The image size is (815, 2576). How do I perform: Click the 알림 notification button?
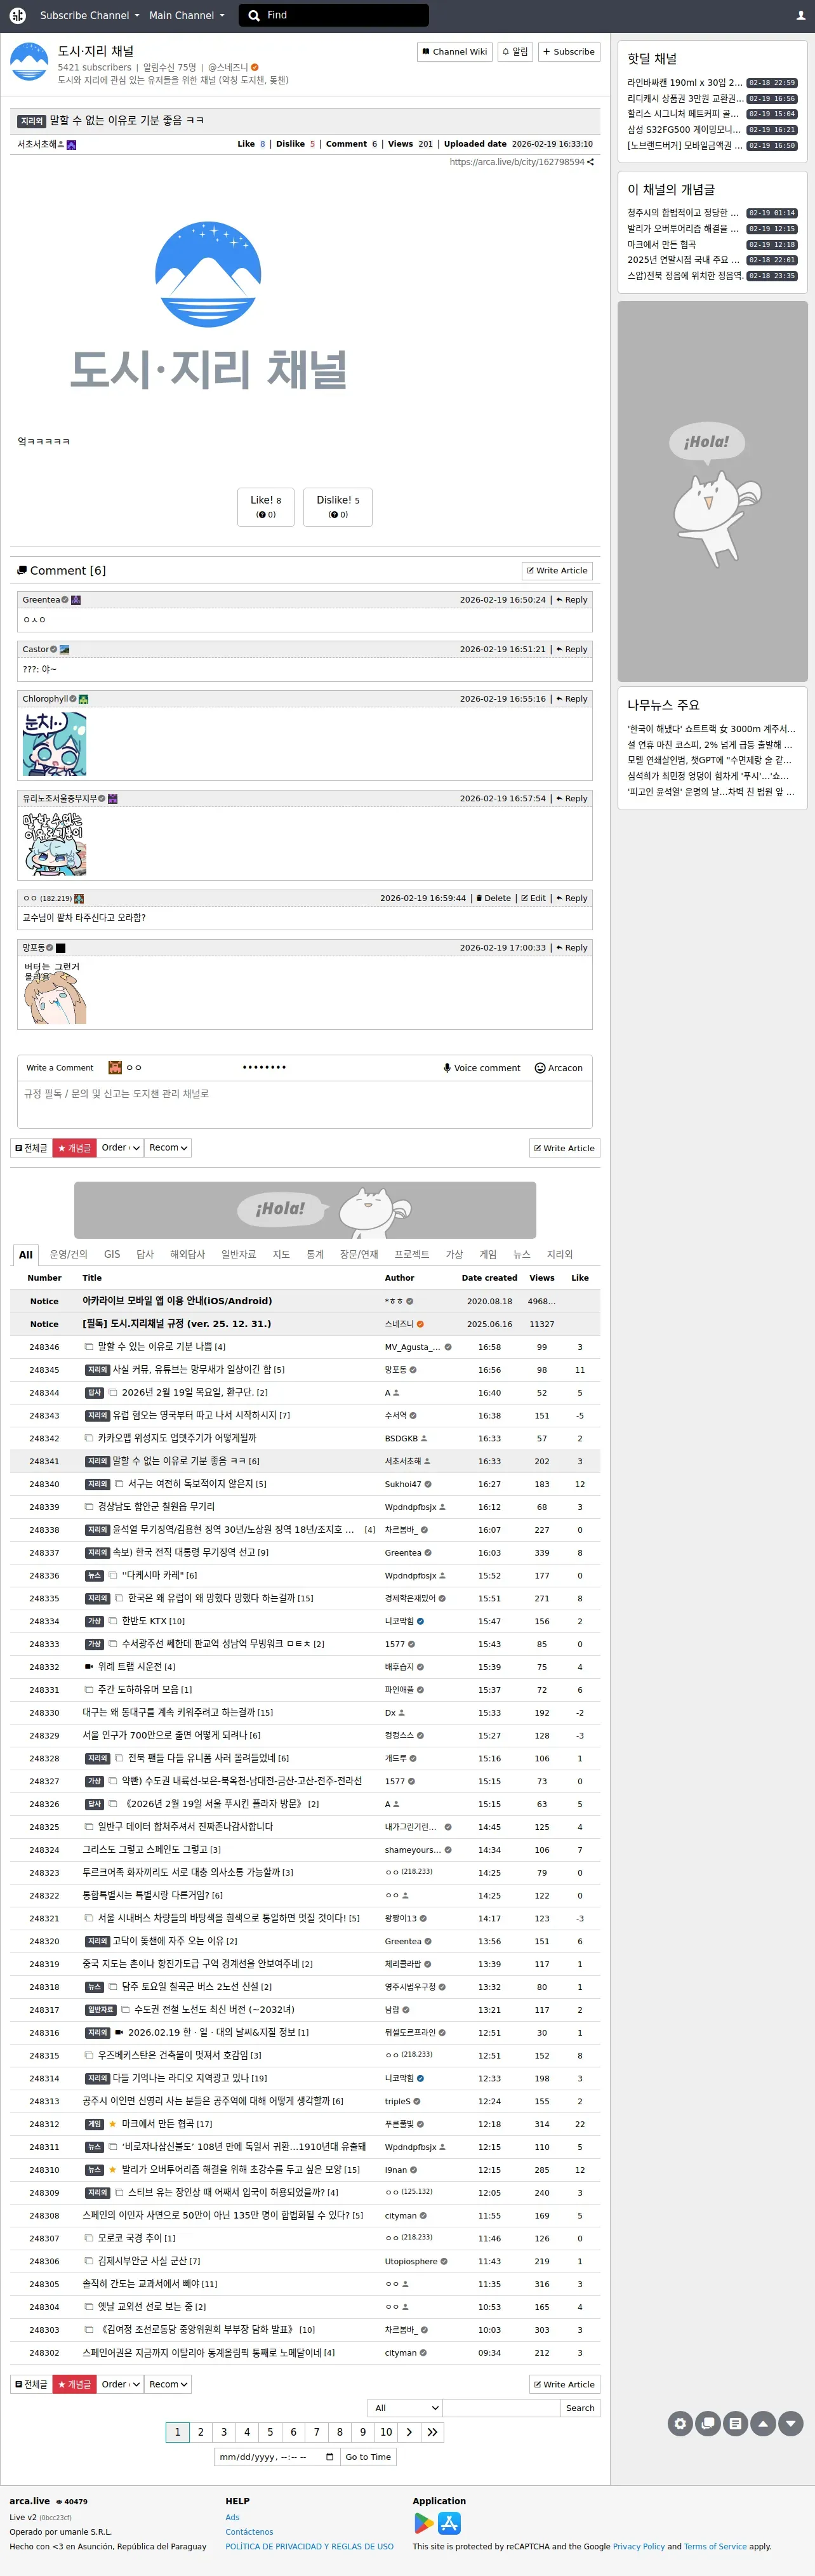pos(515,51)
